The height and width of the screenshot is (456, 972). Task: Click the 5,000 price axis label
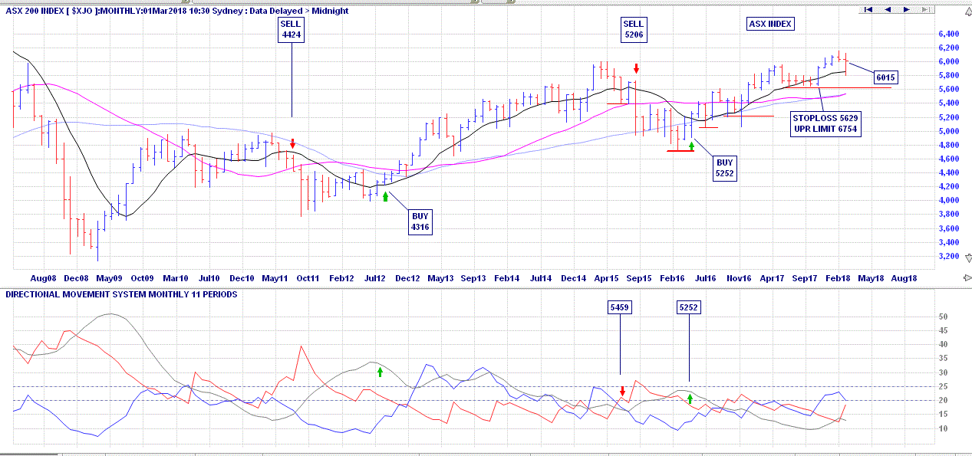pos(948,131)
